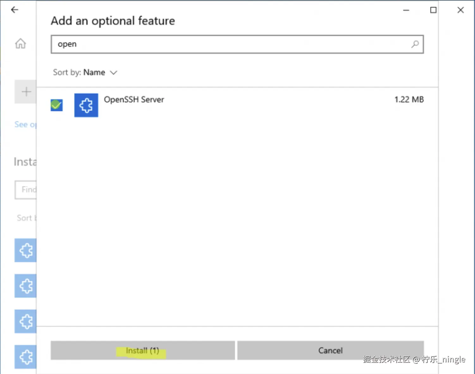
Task: Open the Sort by Name dropdown
Action: click(x=85, y=73)
